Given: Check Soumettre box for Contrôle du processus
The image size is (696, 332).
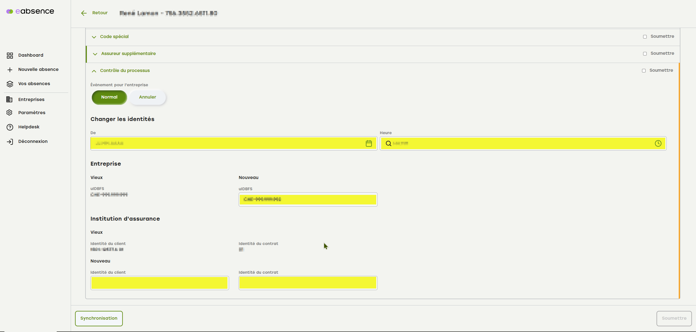Looking at the screenshot, I should click(x=644, y=71).
